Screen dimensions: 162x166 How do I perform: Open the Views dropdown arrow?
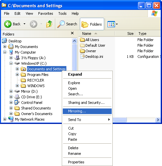point(117,24)
